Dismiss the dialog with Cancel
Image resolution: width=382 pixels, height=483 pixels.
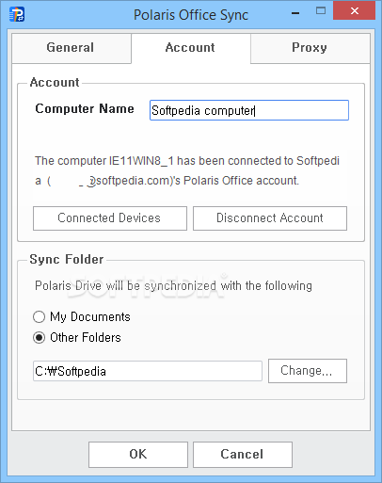point(243,455)
